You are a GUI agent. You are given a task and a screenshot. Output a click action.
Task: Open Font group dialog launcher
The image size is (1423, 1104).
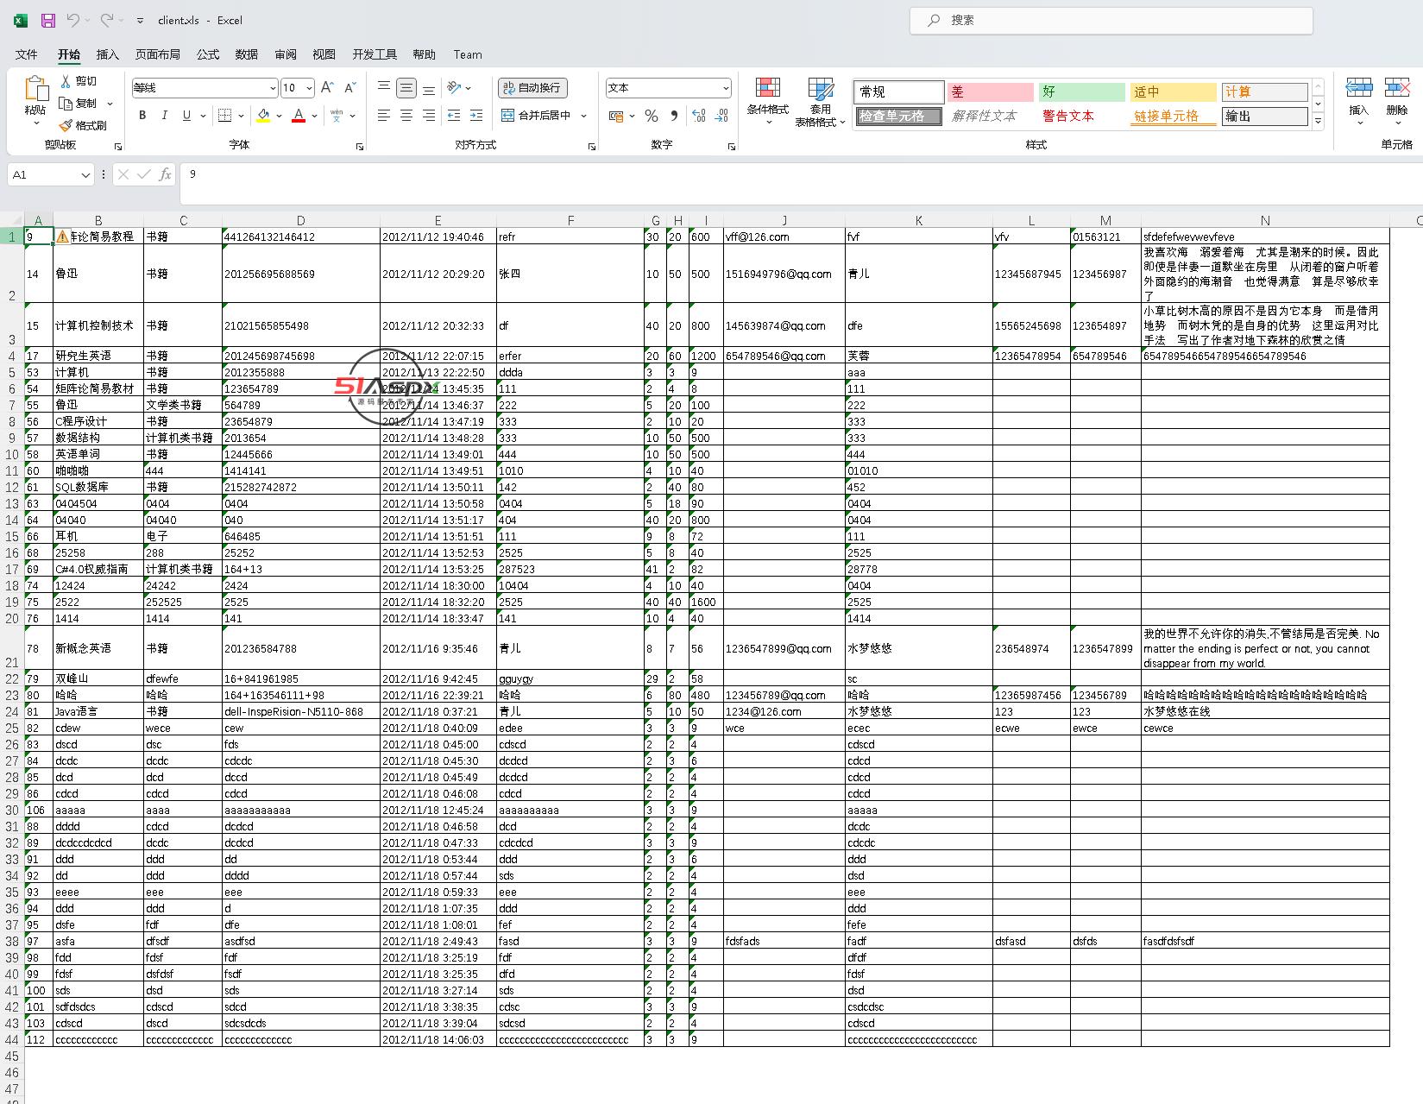[360, 147]
